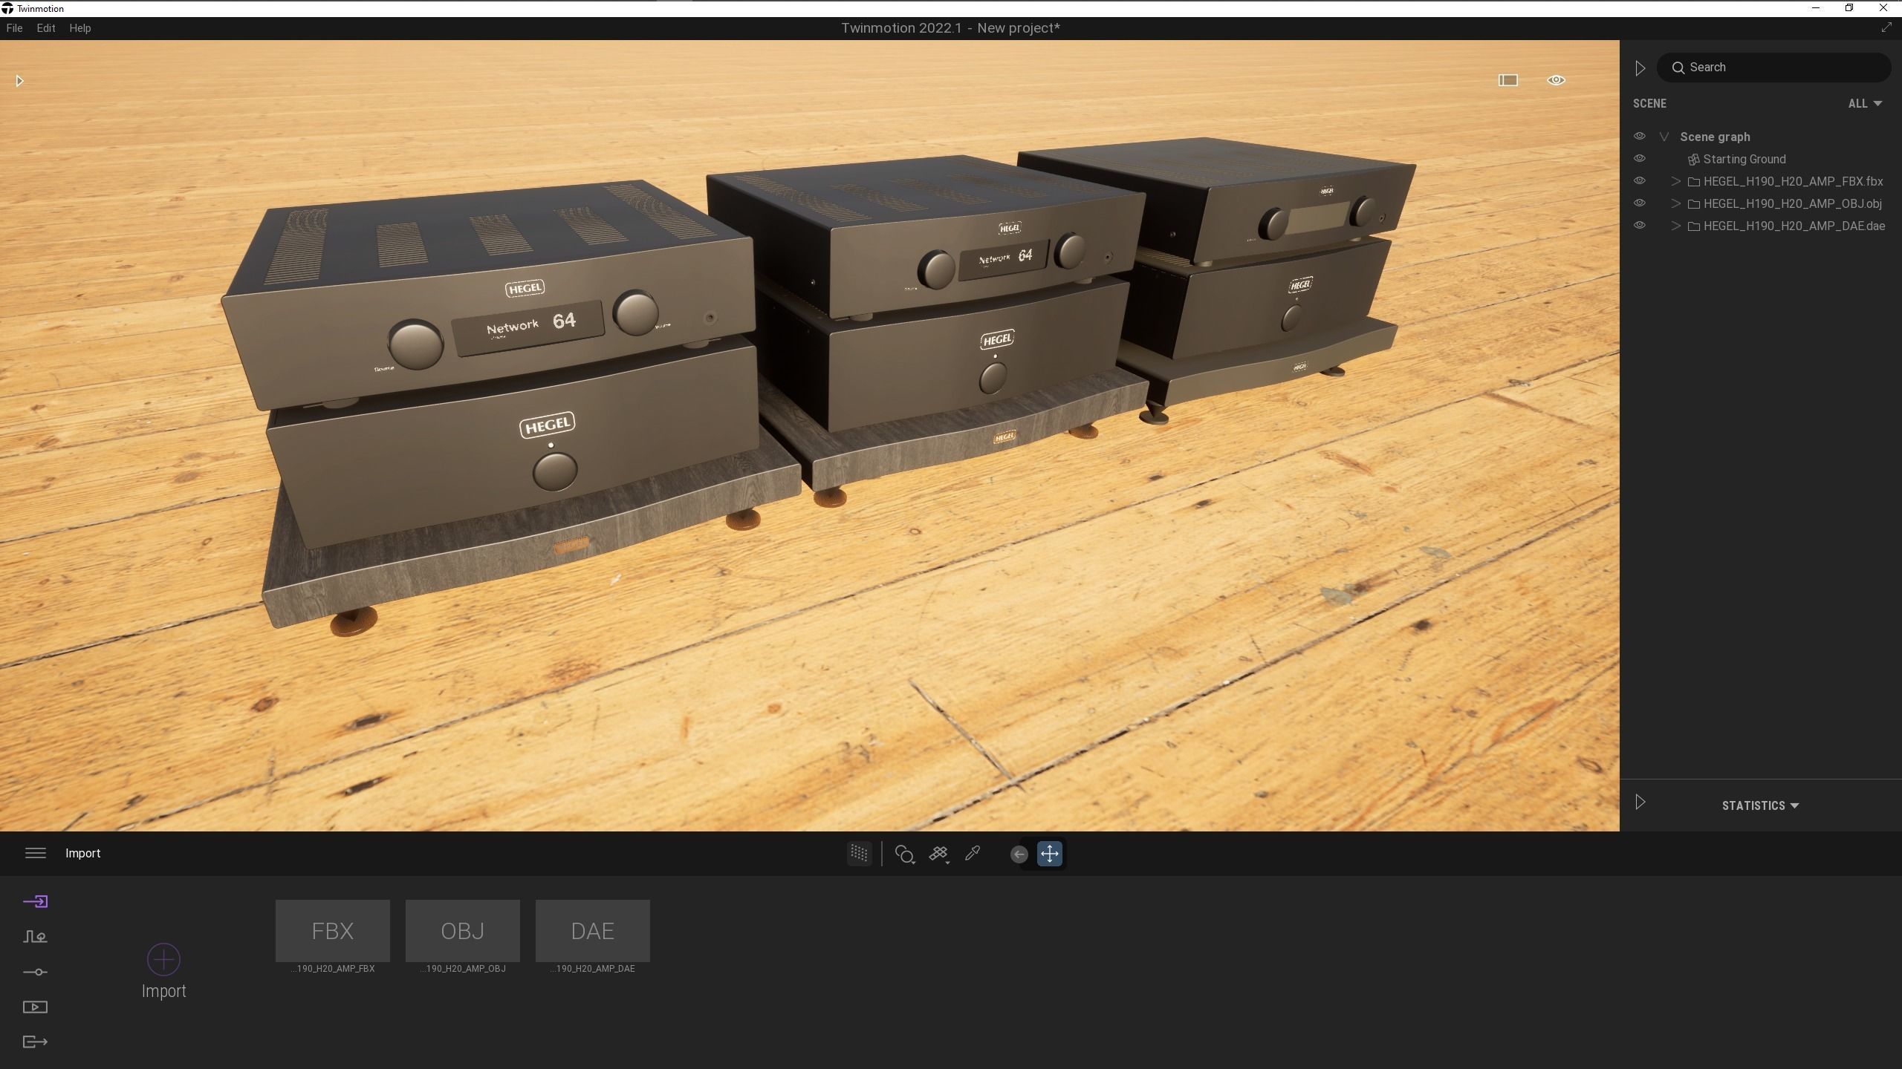Open the Settings slider sidebar icon
The width and height of the screenshot is (1902, 1069).
[x=35, y=972]
